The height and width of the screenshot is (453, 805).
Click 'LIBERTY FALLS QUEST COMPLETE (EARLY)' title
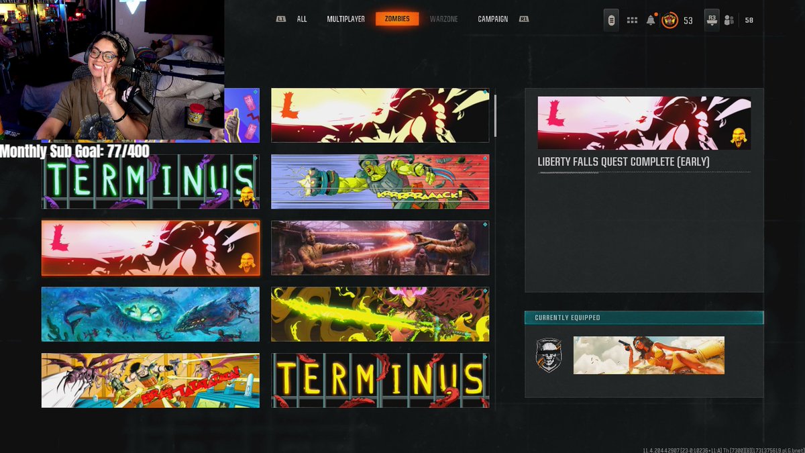pyautogui.click(x=623, y=162)
